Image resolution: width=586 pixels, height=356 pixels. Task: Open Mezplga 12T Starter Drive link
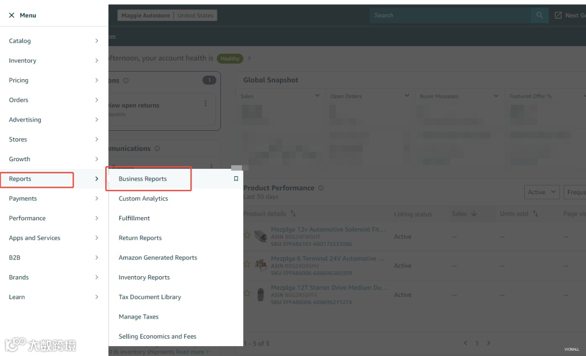point(329,288)
